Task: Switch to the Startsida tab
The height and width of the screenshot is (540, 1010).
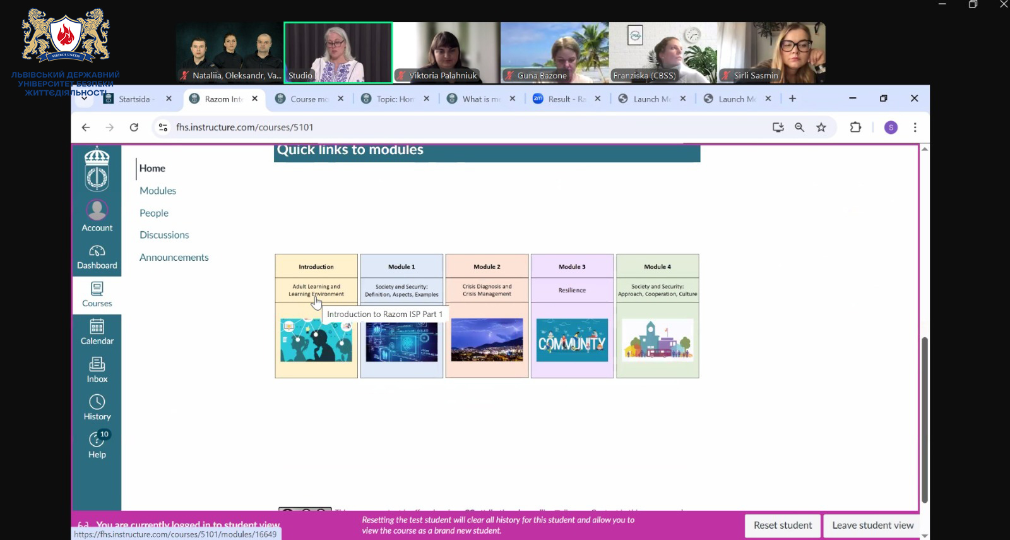Action: (134, 99)
